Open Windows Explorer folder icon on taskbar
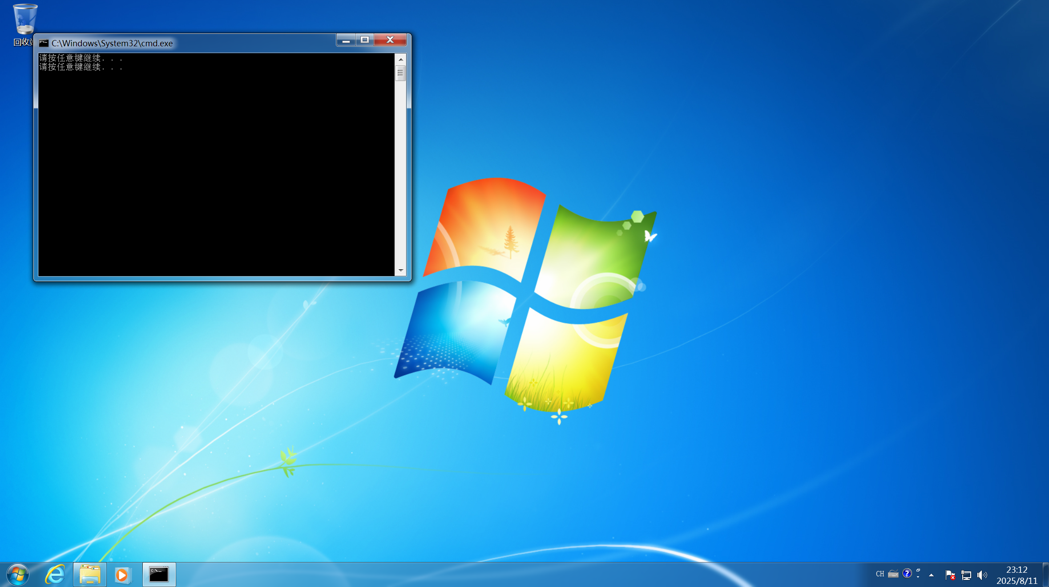The image size is (1049, 587). tap(90, 575)
